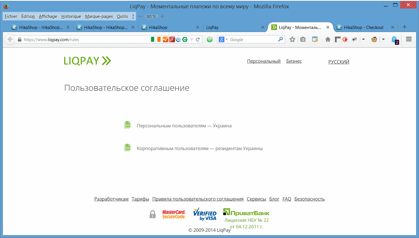Click the red F icon in the URL bar
This screenshot has height=238, width=419.
(172, 39)
